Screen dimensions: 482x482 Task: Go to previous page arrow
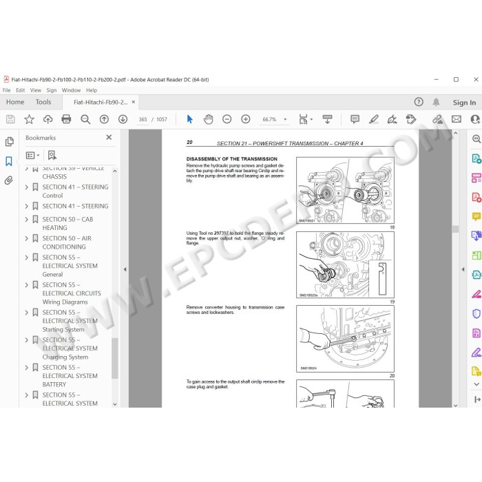coord(104,119)
